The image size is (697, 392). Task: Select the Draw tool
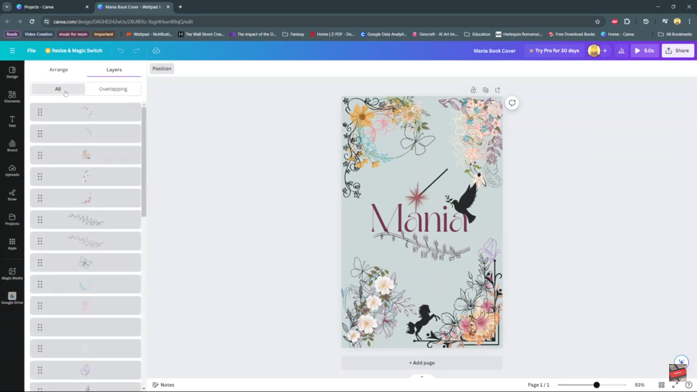pos(12,195)
